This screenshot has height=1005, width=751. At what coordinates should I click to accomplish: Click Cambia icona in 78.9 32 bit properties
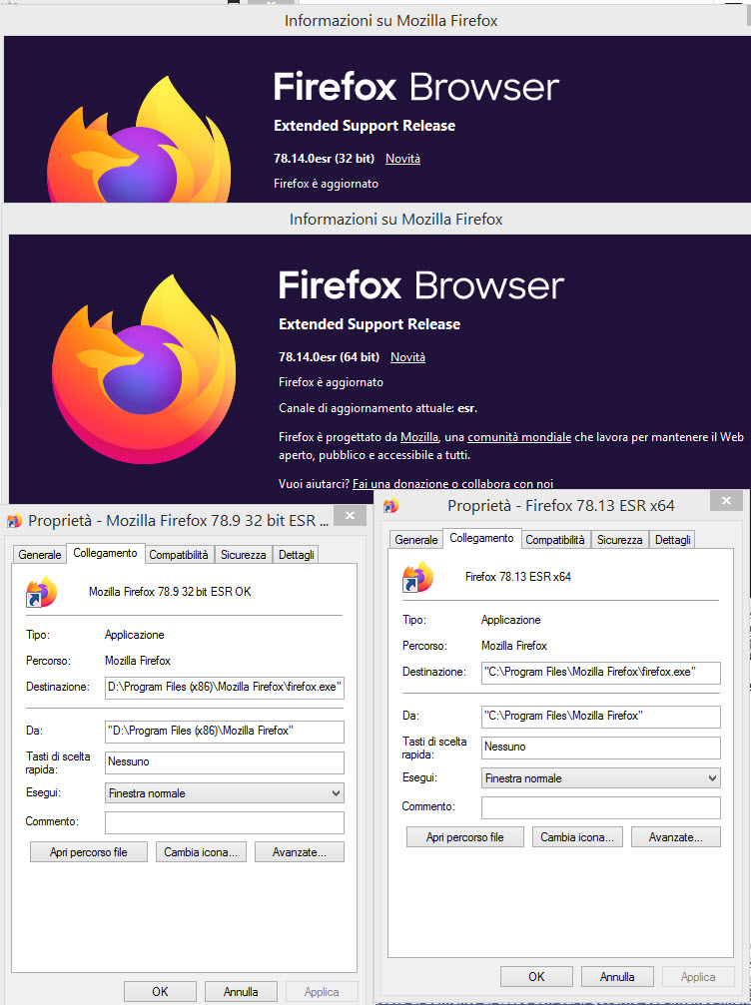pos(201,852)
